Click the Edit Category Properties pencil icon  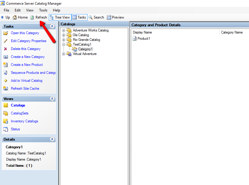6,41
